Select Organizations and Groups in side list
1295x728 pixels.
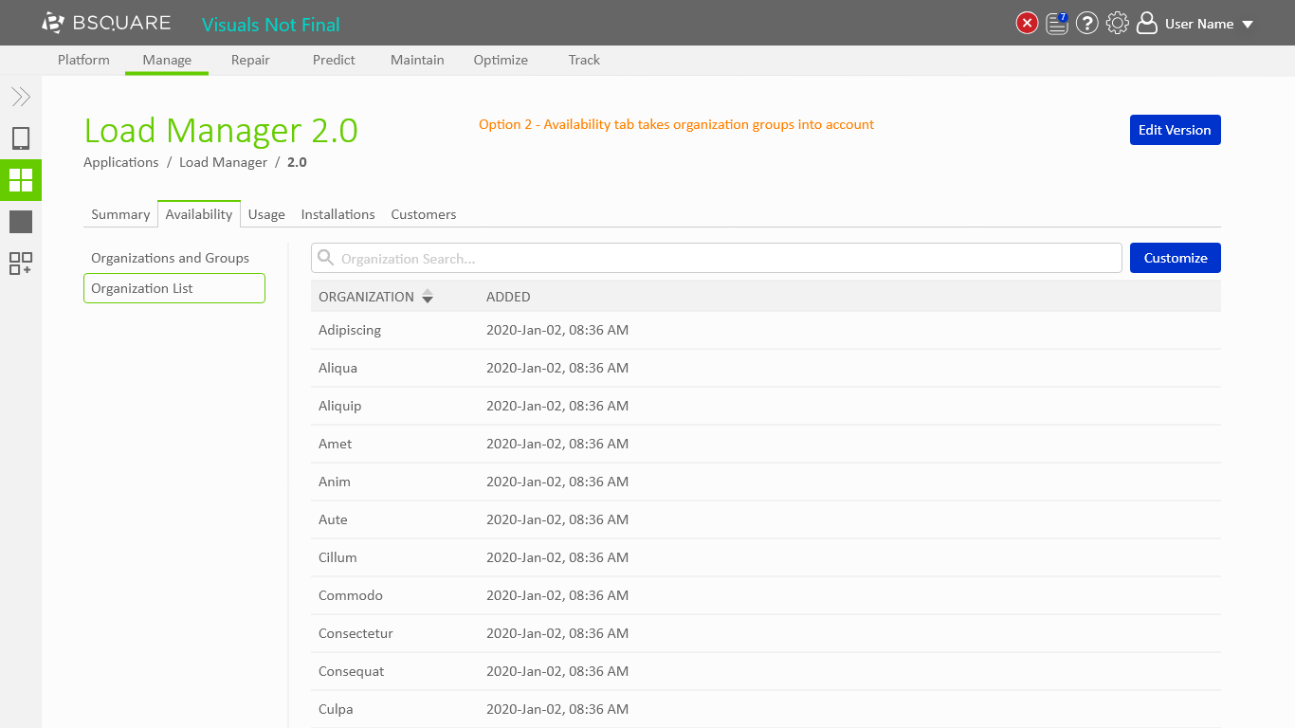[170, 258]
